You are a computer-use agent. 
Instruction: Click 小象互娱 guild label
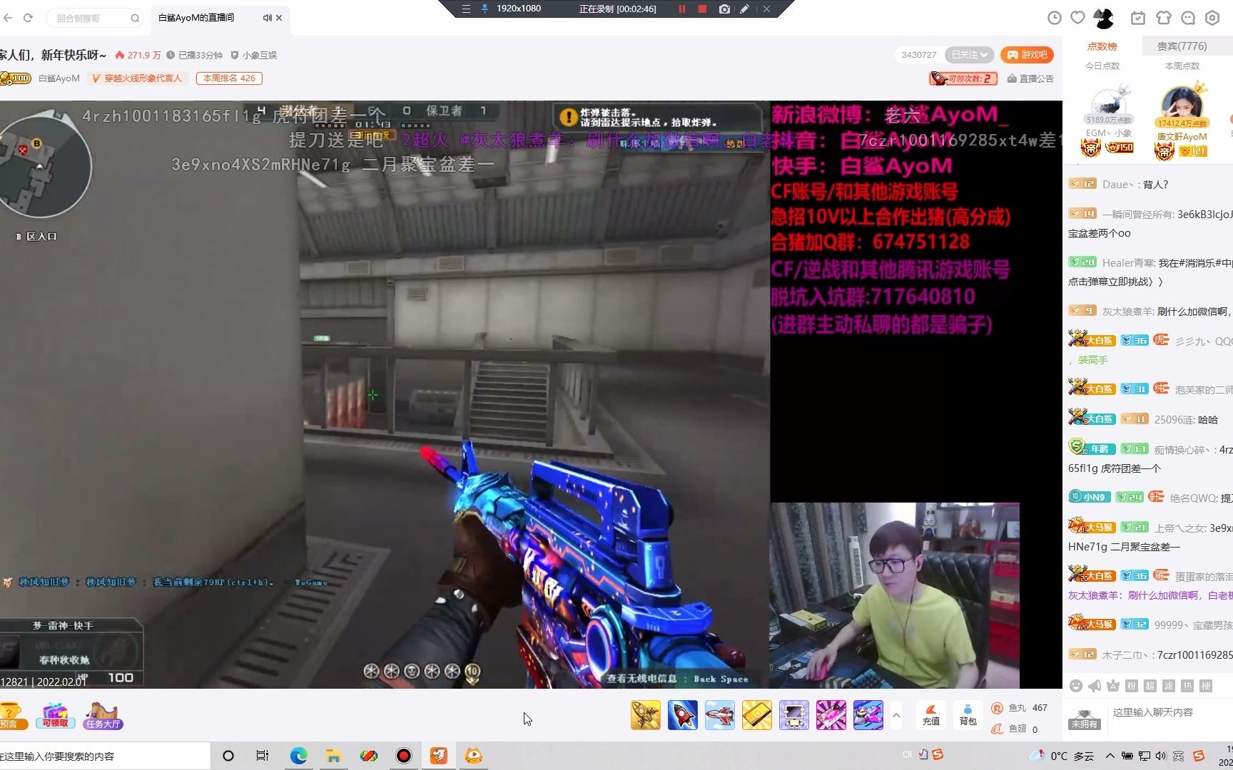(x=254, y=55)
